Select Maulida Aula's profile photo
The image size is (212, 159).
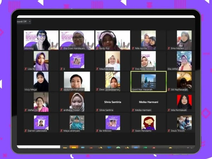[x=113, y=61]
